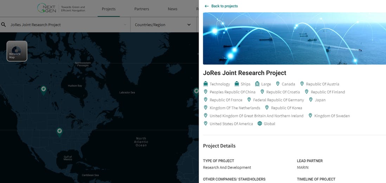The width and height of the screenshot is (386, 183).
Task: Click the Back to projects link
Action: [x=224, y=6]
